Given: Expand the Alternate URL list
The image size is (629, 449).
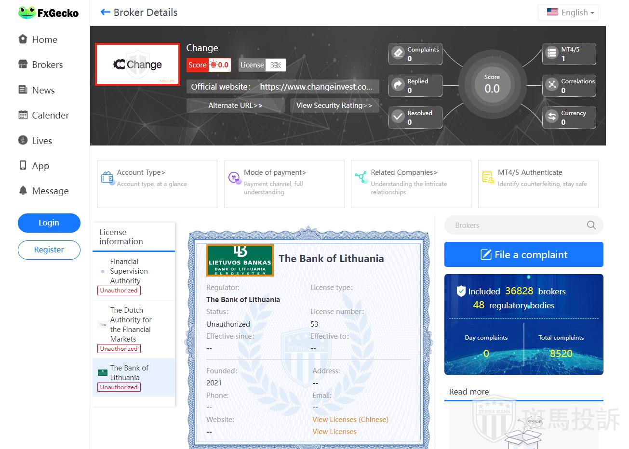Looking at the screenshot, I should 235,106.
